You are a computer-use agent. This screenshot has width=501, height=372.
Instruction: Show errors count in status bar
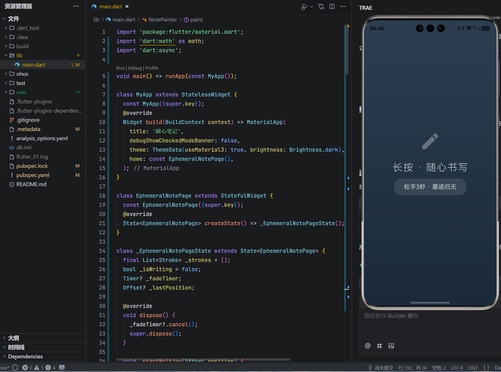pyautogui.click(x=27, y=368)
